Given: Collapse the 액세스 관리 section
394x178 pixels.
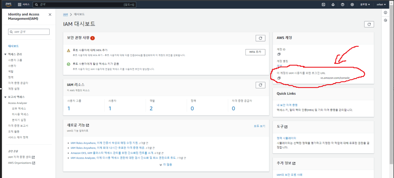Looking at the screenshot, I should (5, 54).
